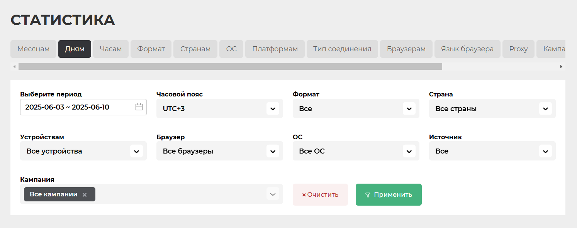
Task: Expand the Страна 'Все страны' dropdown
Action: pos(545,109)
